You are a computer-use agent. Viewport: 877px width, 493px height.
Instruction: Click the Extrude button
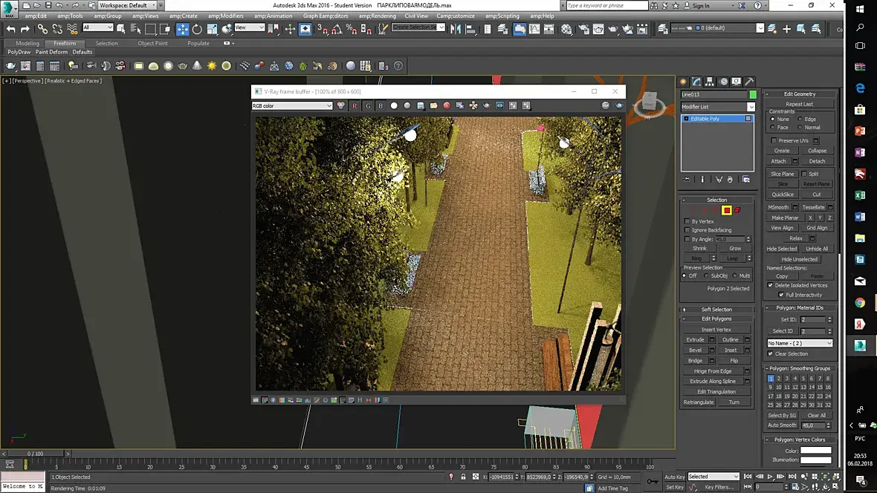(x=695, y=339)
